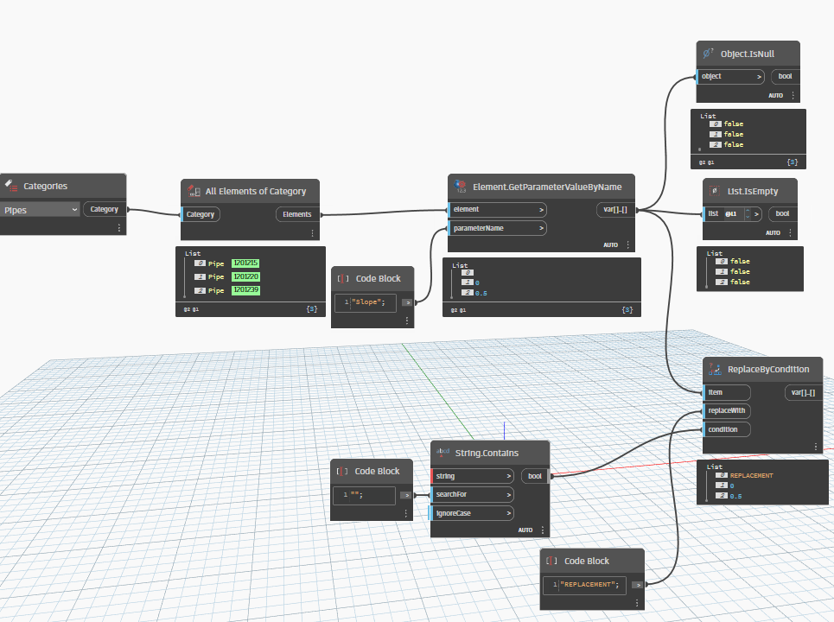Expand the searchFor input port chevron
The height and width of the screenshot is (622, 834).
pyautogui.click(x=508, y=495)
